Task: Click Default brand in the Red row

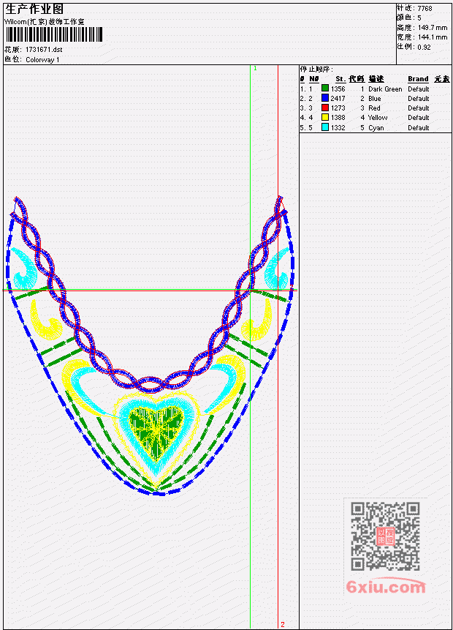Action: (419, 108)
